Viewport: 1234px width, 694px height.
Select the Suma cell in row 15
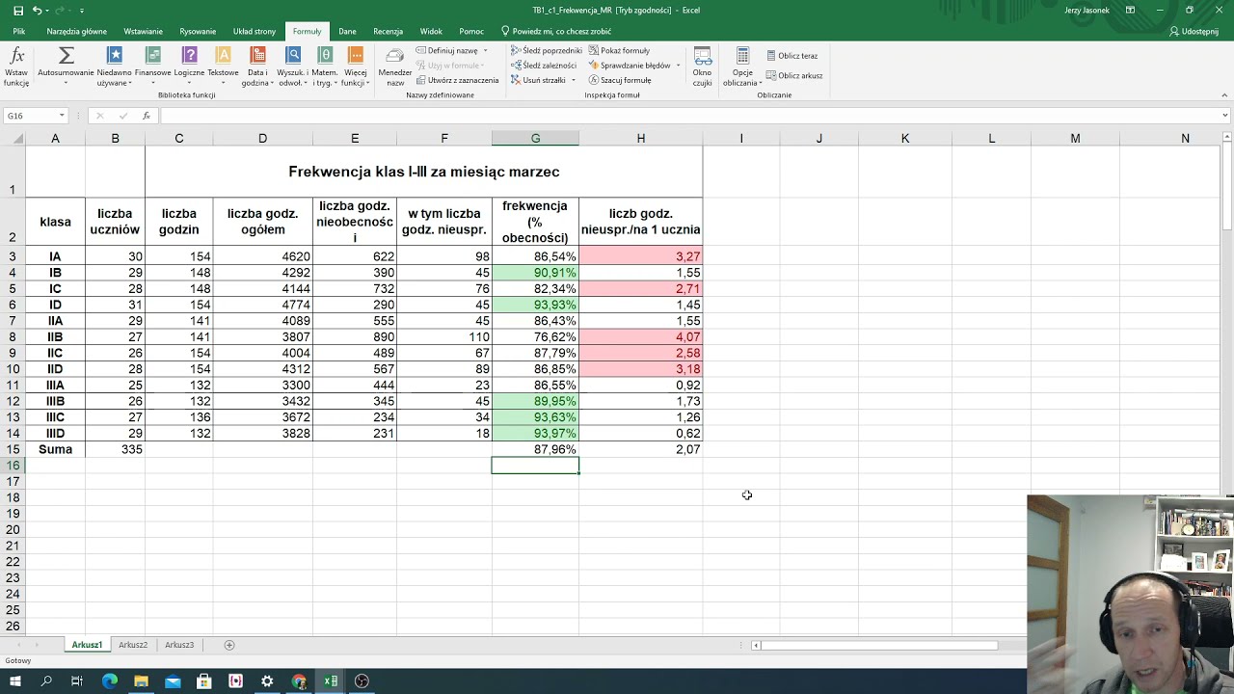pyautogui.click(x=55, y=449)
